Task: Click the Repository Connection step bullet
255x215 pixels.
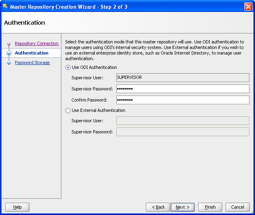Action: (9, 43)
